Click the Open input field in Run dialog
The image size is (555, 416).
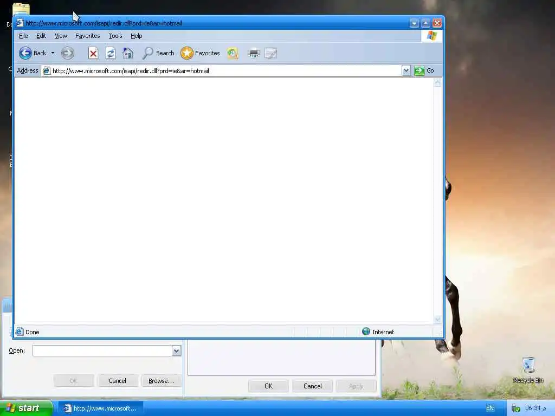tap(102, 350)
